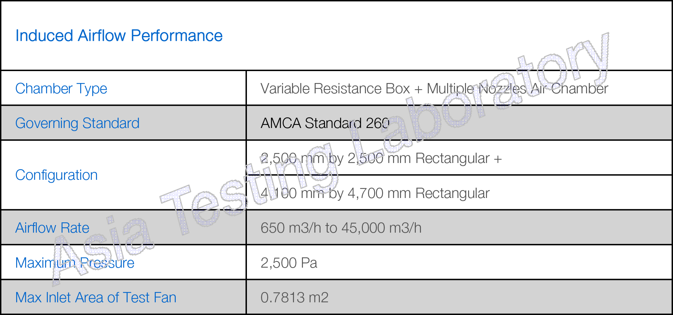Click the Airflow Rate label
673x315 pixels.
pyautogui.click(x=52, y=228)
